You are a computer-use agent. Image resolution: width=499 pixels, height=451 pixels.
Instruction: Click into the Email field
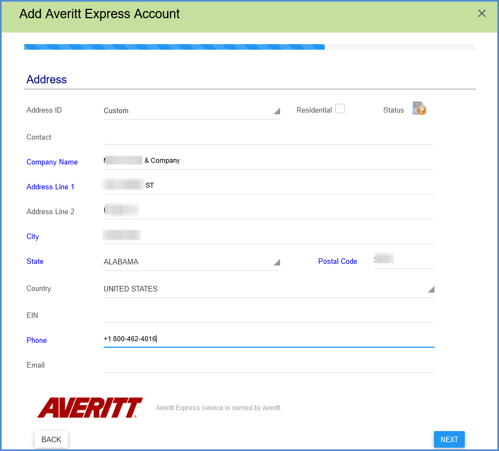269,365
